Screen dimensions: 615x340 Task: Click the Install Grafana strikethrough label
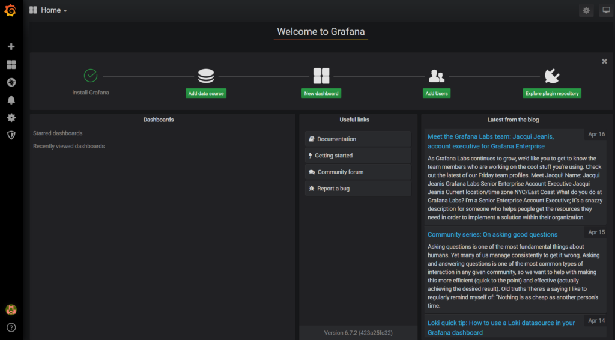click(91, 93)
